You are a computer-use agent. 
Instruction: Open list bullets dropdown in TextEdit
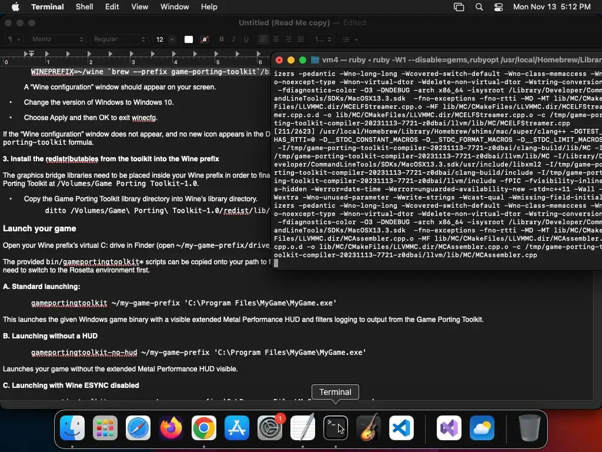(350, 39)
